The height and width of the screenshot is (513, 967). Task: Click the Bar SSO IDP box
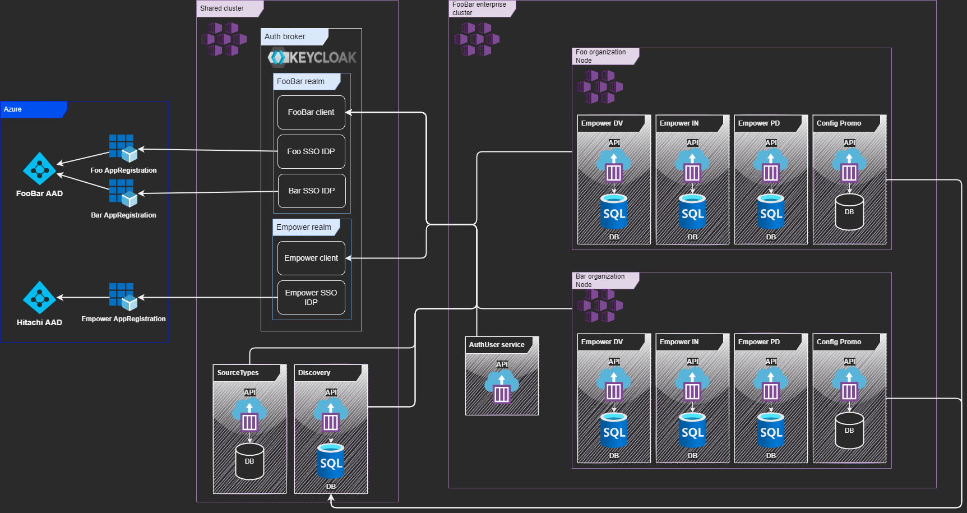pos(311,191)
